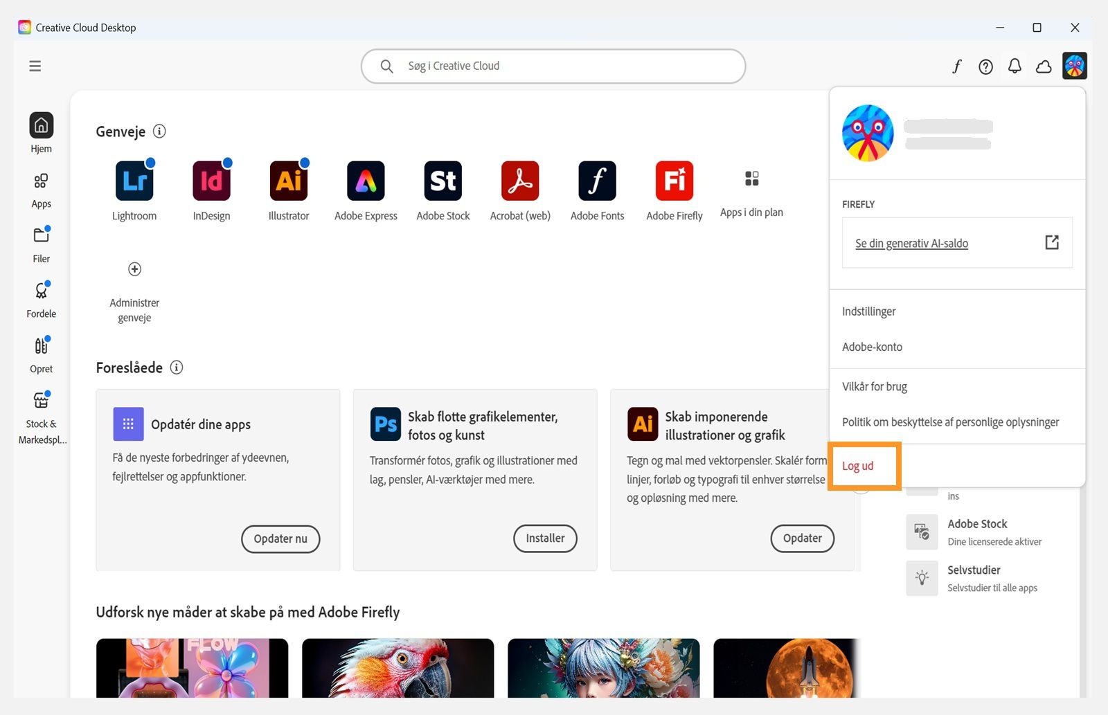This screenshot has height=715, width=1108.
Task: Click Se din generativ AI-saldo link
Action: point(911,243)
